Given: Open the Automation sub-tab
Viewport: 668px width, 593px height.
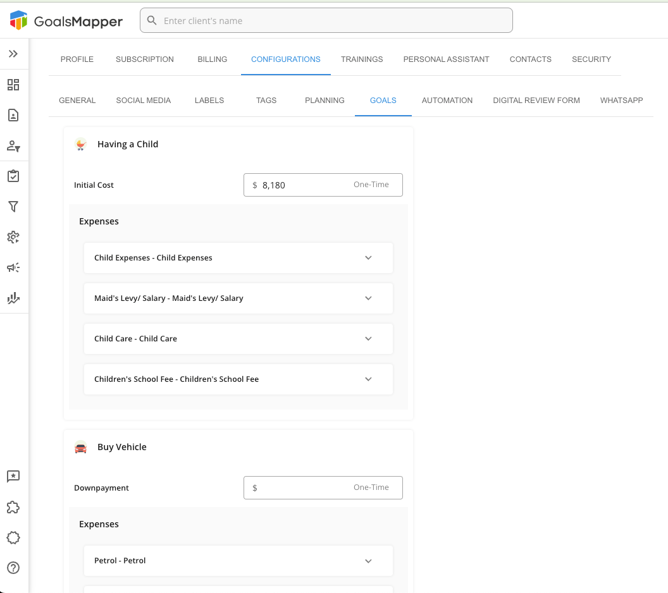Looking at the screenshot, I should 447,101.
